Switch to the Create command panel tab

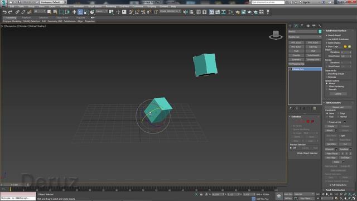tap(290, 26)
